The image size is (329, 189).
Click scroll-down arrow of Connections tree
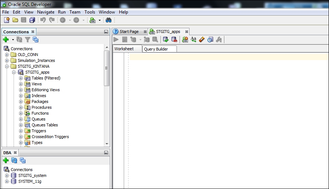click(x=107, y=144)
